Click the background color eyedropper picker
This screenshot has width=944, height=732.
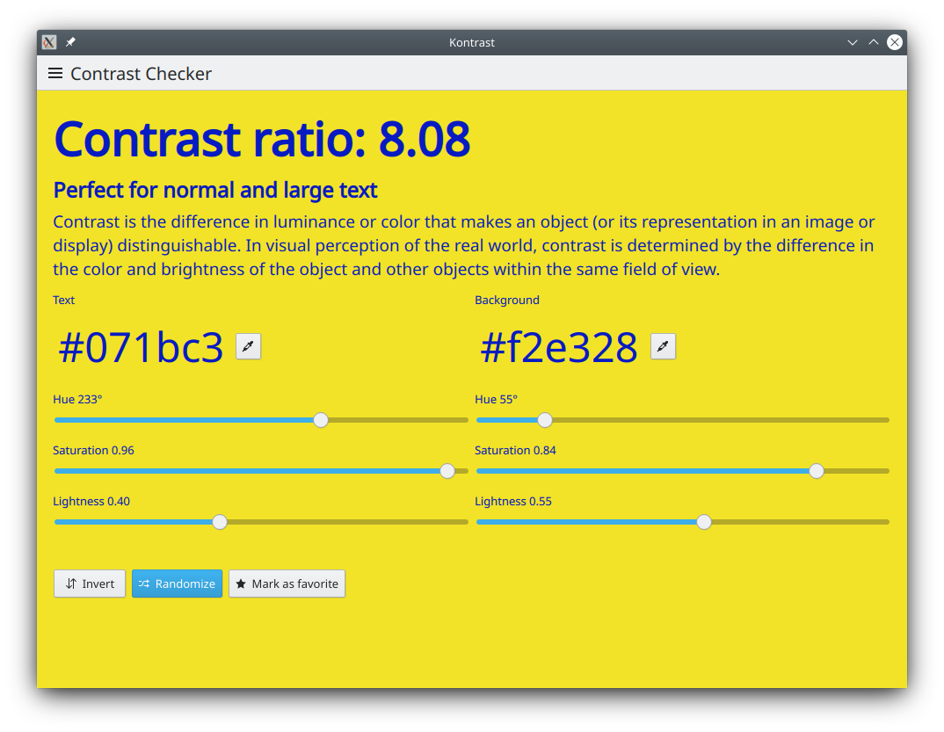click(663, 347)
